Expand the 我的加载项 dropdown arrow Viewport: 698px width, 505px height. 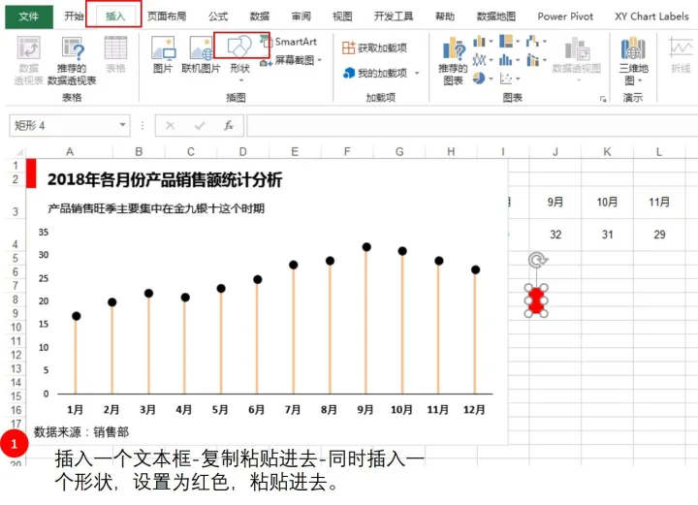(x=417, y=73)
